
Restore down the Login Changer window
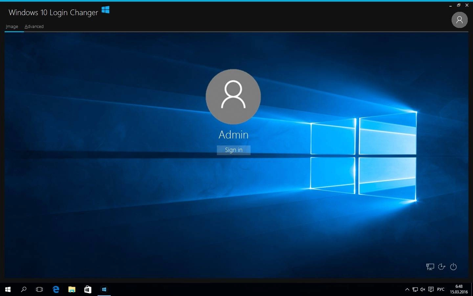point(459,5)
